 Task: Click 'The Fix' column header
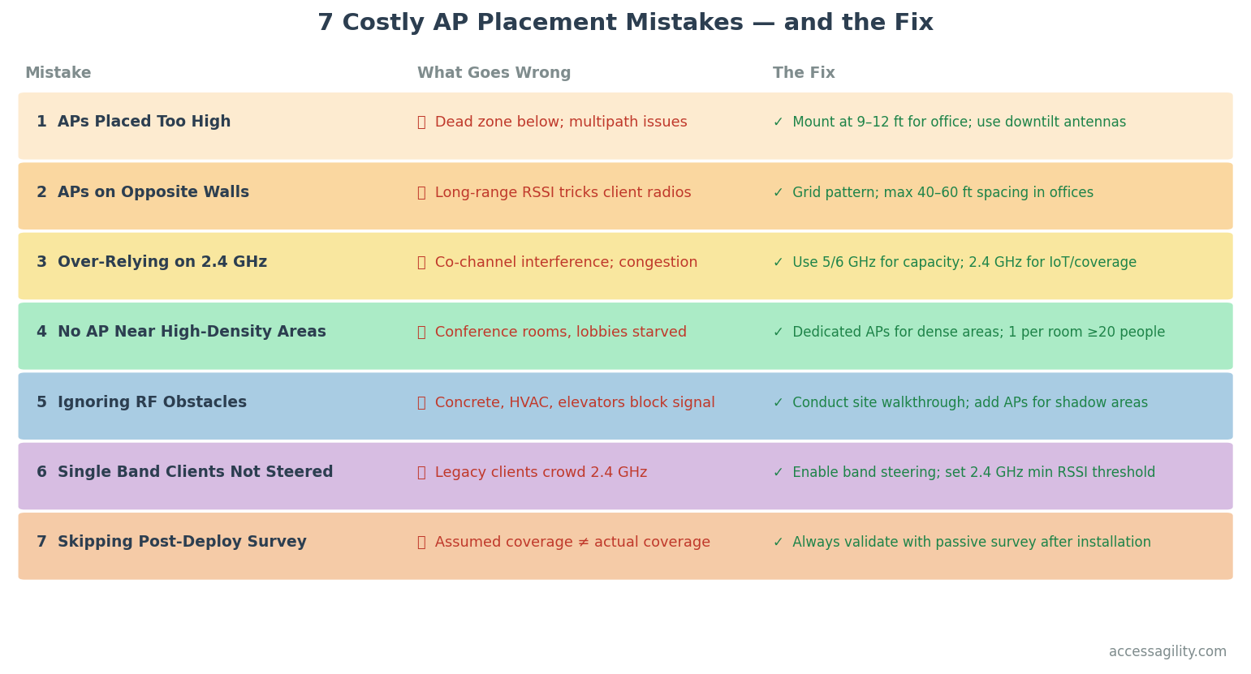tap(804, 74)
